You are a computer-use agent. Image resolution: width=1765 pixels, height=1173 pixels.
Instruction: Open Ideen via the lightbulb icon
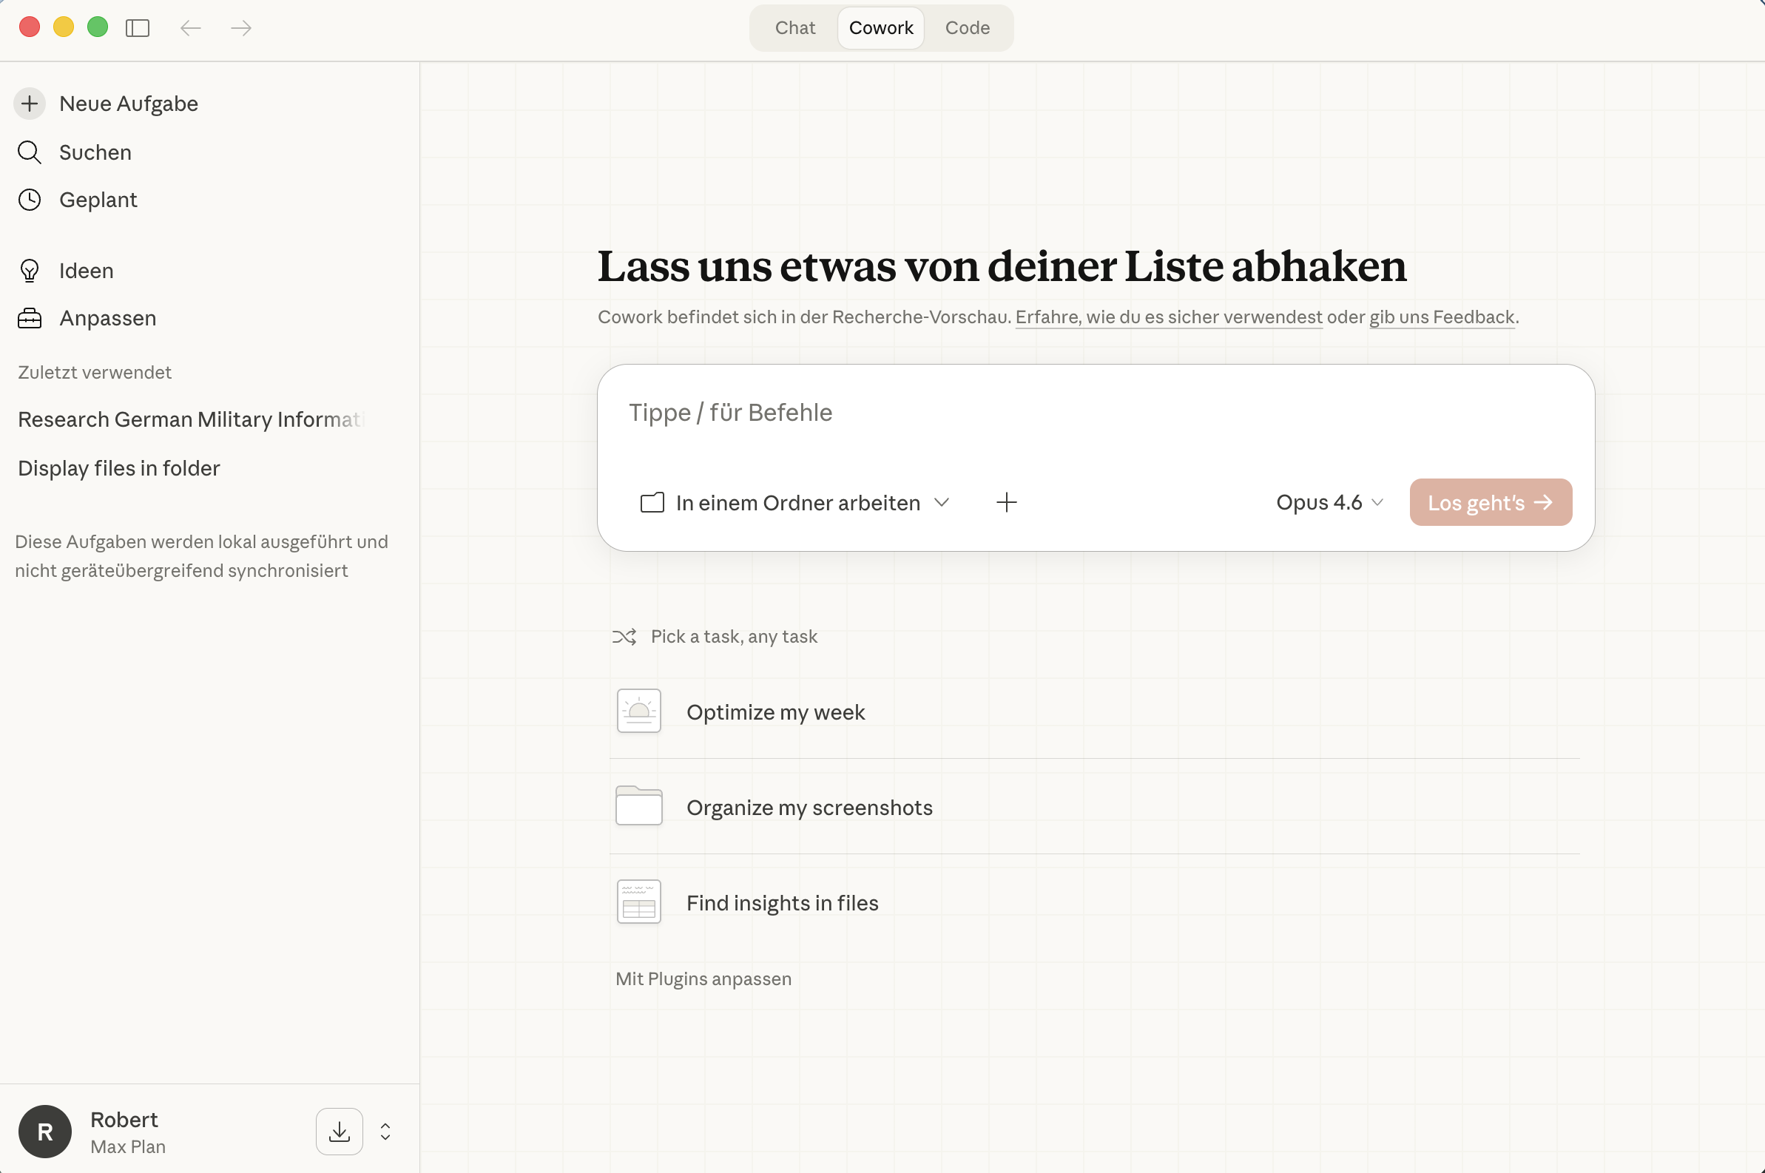pos(29,270)
